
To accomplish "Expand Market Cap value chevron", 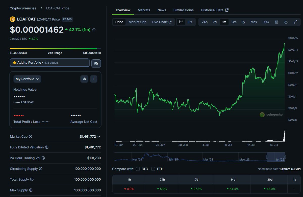I will click(99, 137).
